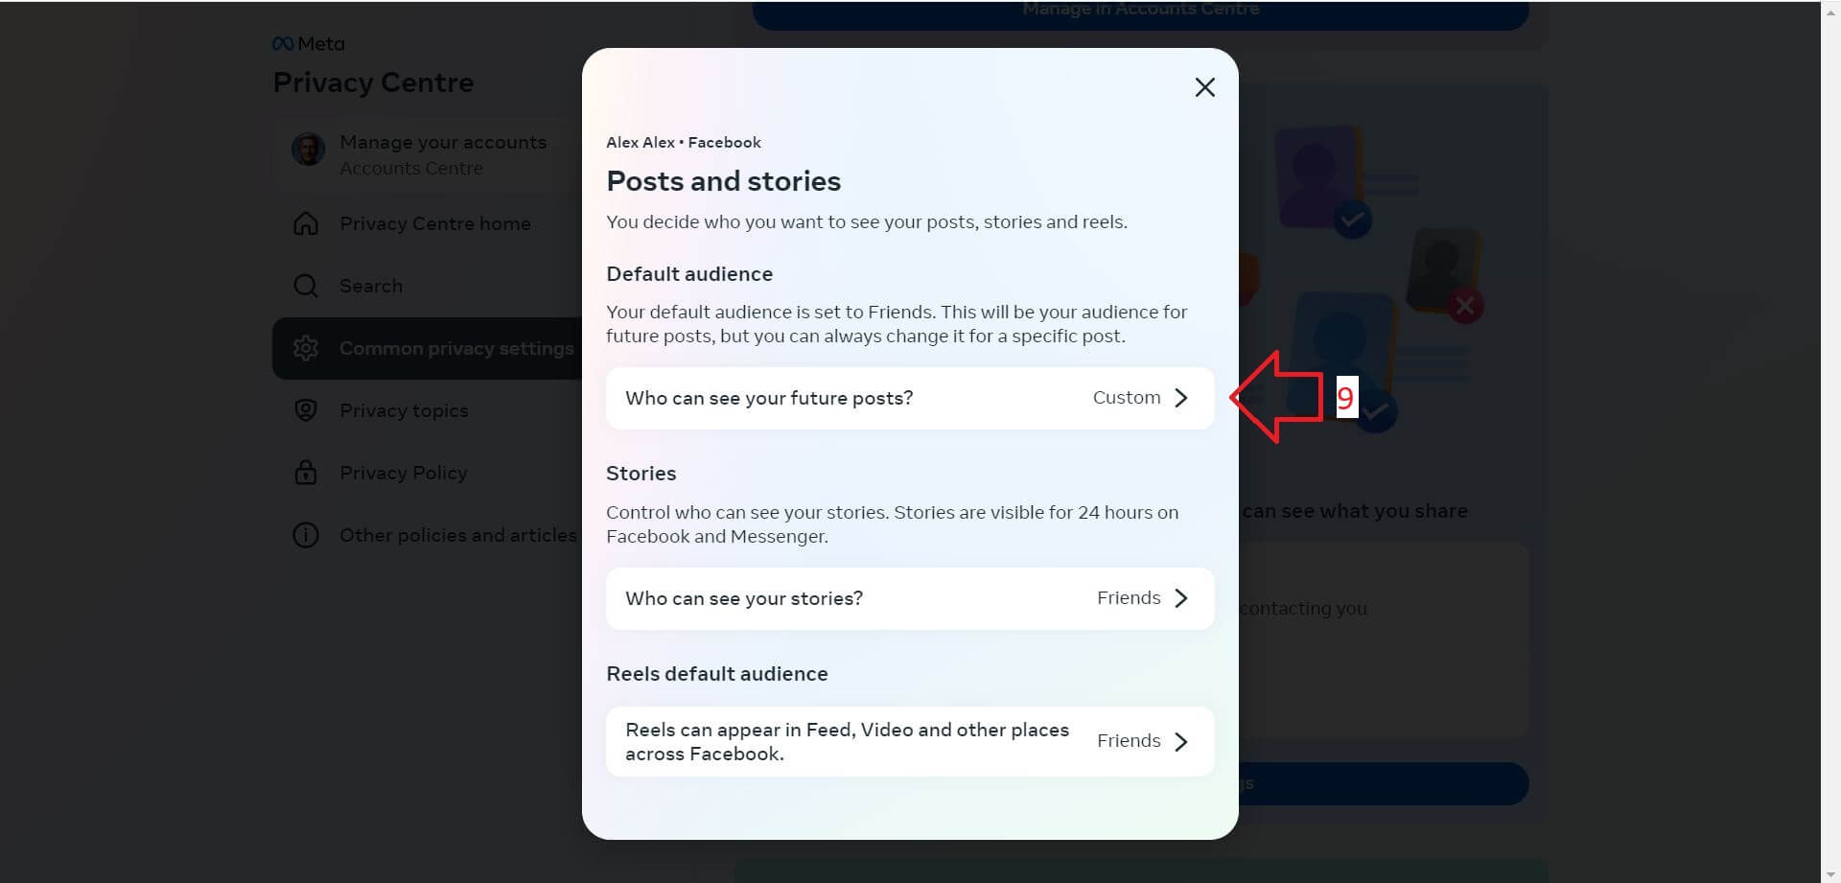Click the 'Custom' audience value
This screenshot has width=1841, height=883.
1127,398
